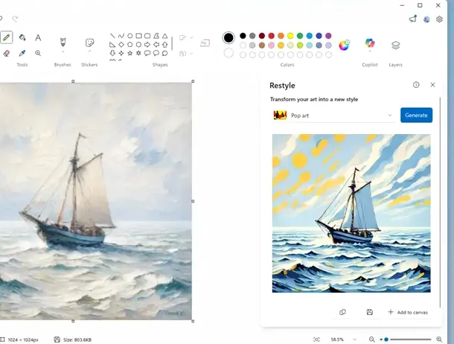Select the Pencil tool
The height and width of the screenshot is (344, 454).
[7, 37]
